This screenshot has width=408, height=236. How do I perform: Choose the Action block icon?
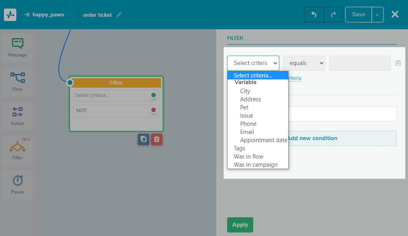(x=18, y=116)
